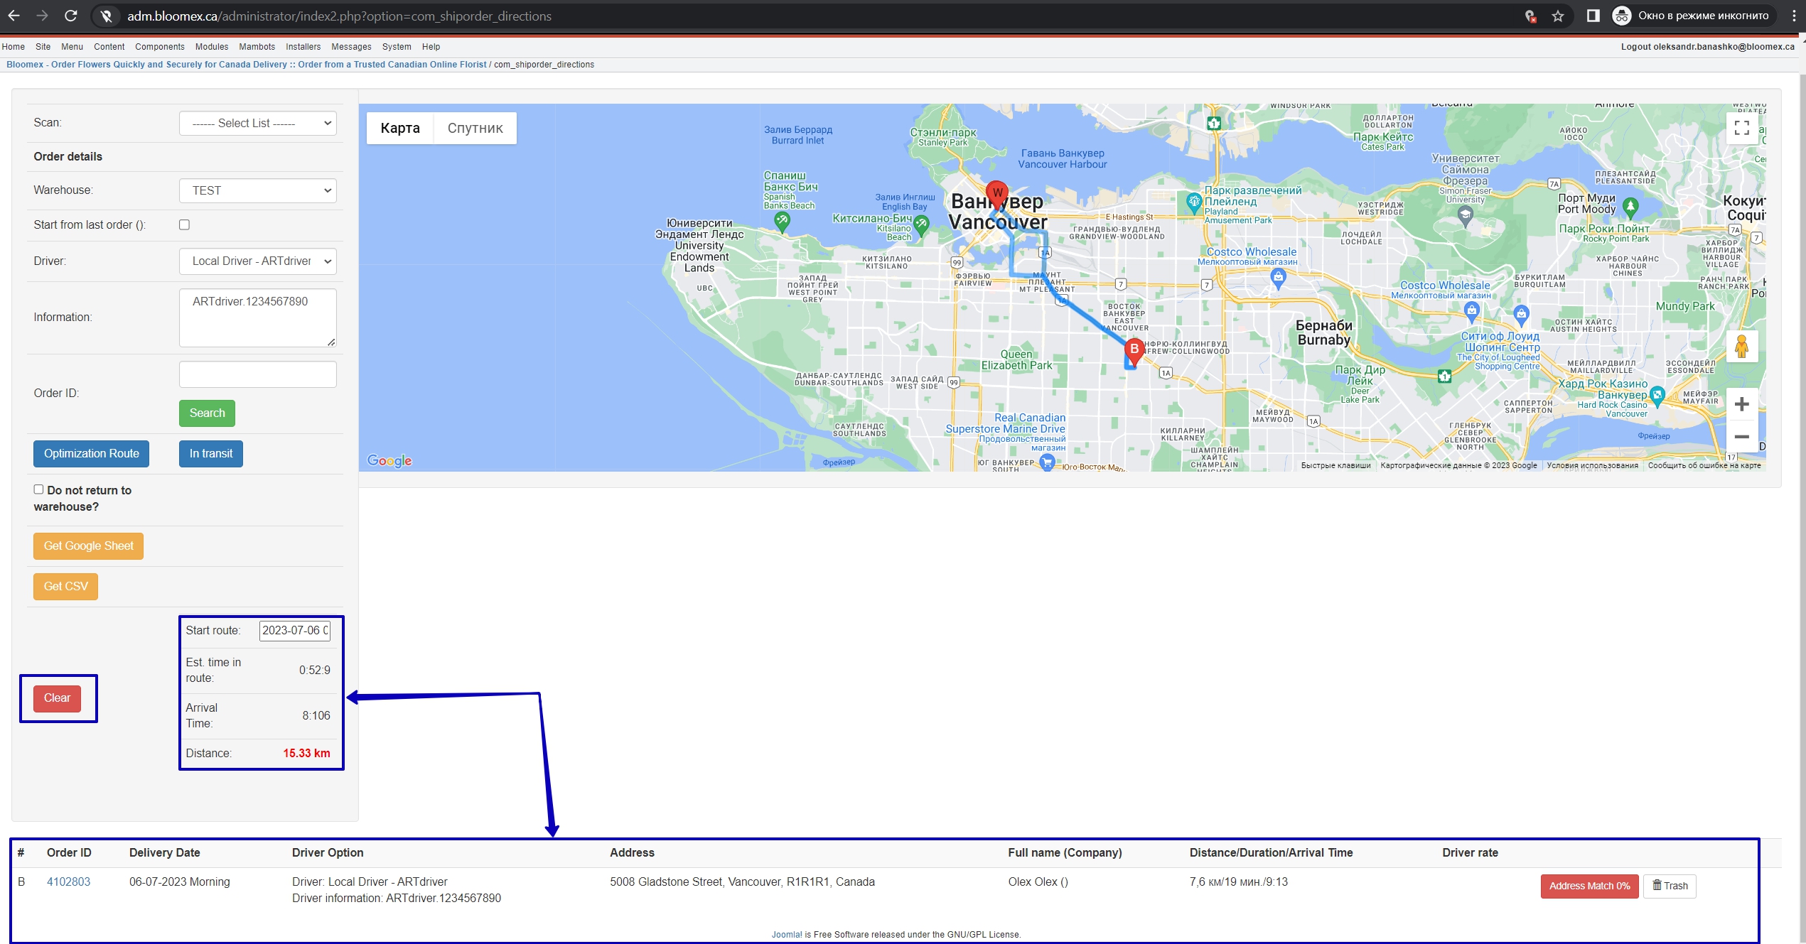The image size is (1806, 944).
Task: Open the Site menu
Action: tap(43, 47)
